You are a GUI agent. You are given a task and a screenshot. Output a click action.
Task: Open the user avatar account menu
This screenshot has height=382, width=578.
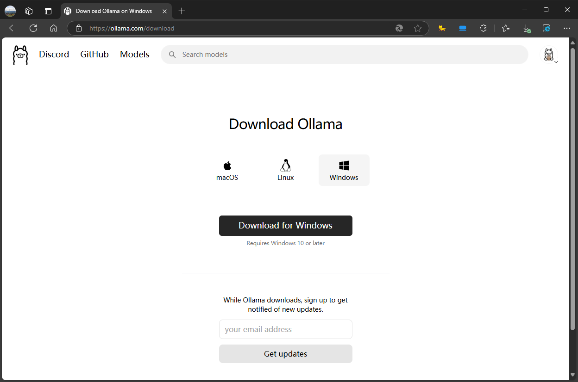click(x=549, y=55)
